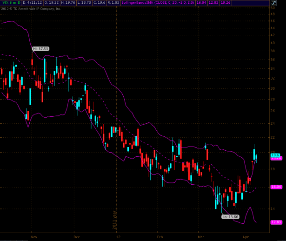Viewport: 286px width, 241px height.
Task: Click the 2011 year vertical divider label
Action: (114, 220)
